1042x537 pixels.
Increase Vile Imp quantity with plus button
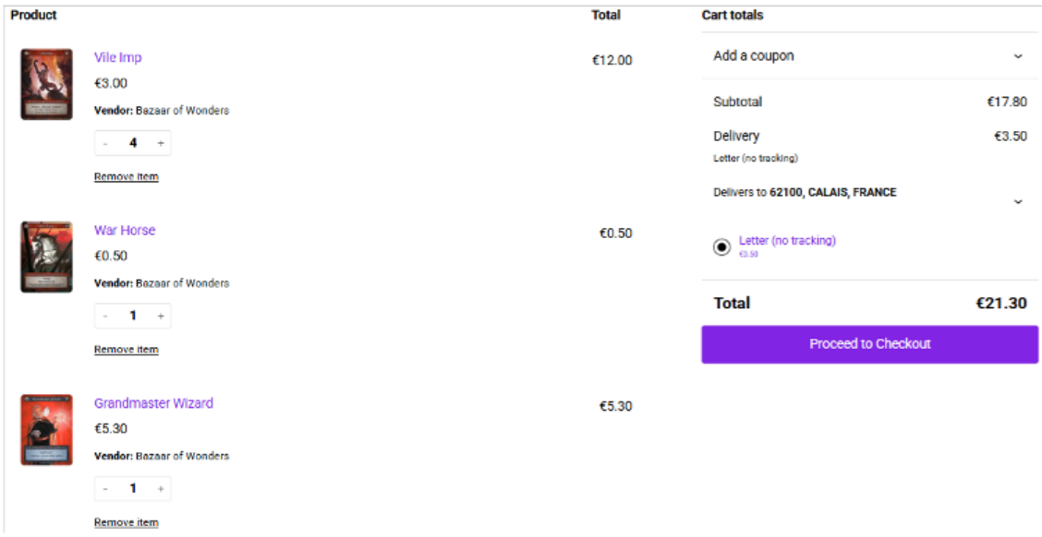(x=161, y=143)
